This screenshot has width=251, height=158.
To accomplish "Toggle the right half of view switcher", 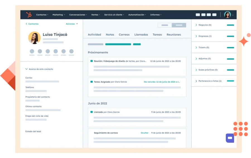I will tap(179, 25).
